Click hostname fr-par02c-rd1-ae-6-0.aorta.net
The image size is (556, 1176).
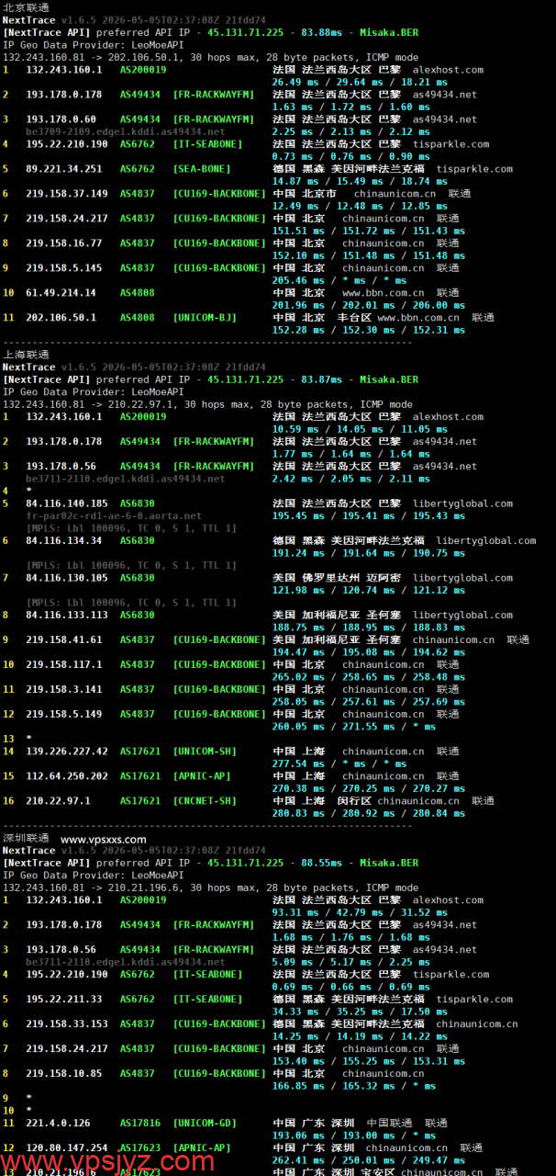click(x=113, y=516)
